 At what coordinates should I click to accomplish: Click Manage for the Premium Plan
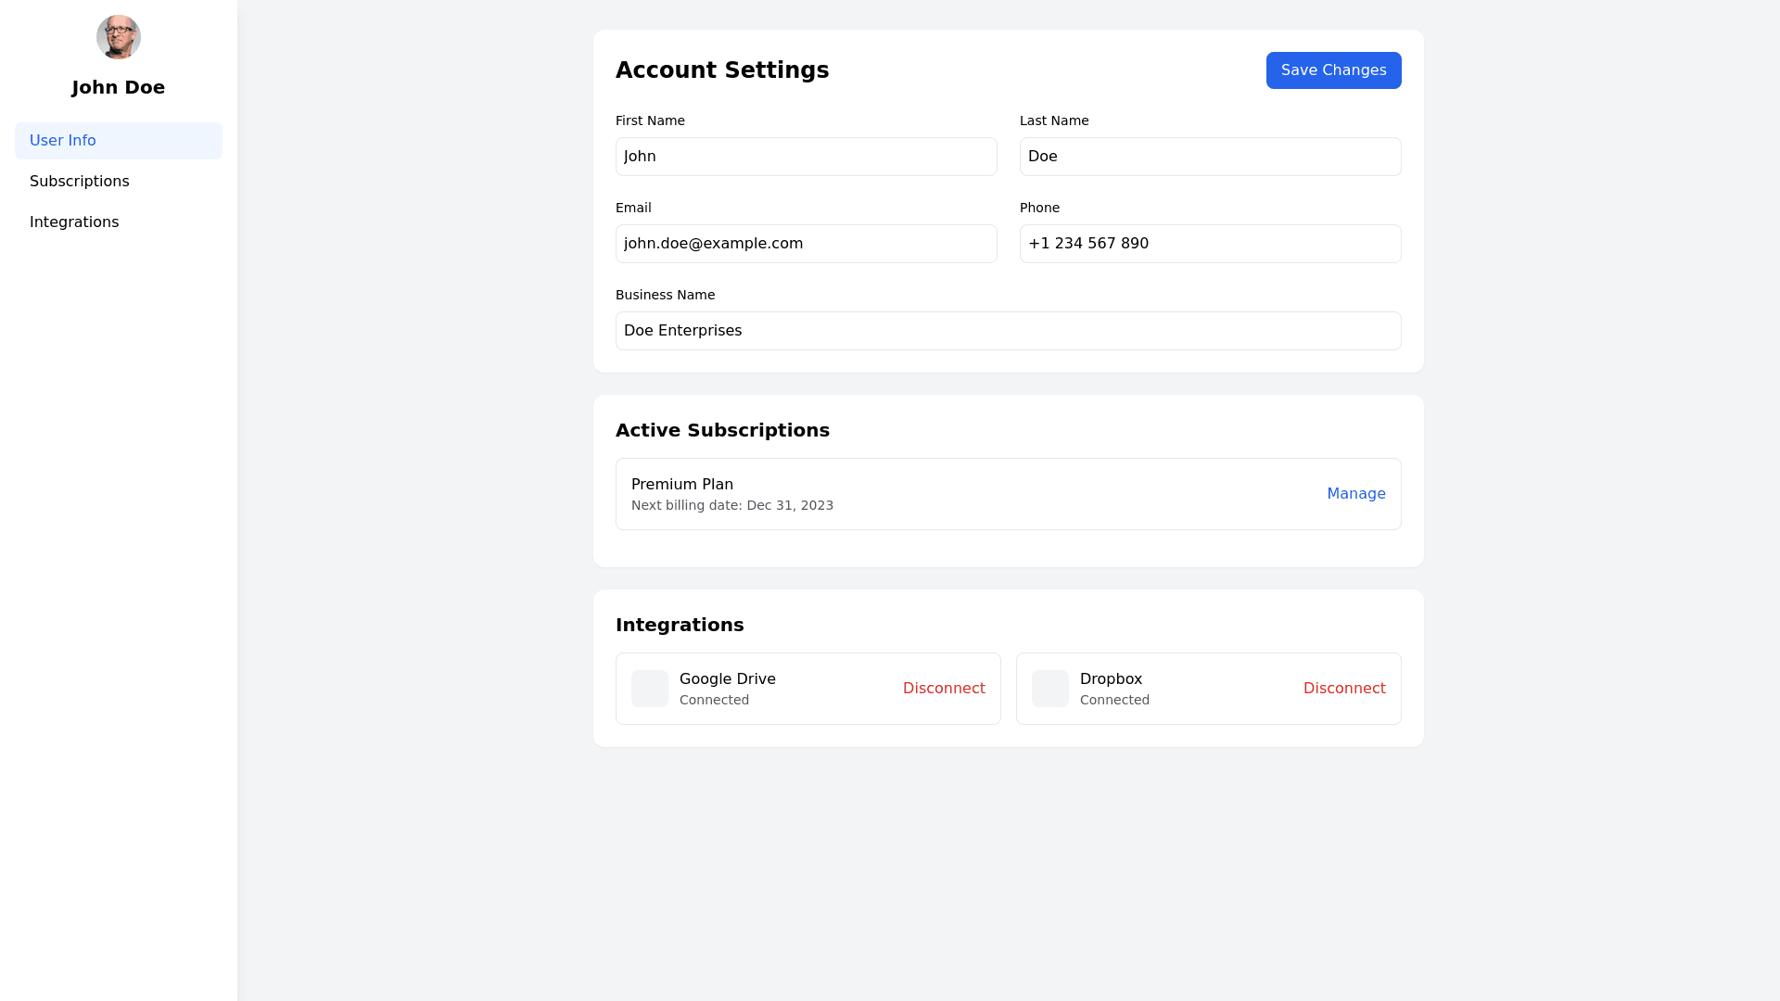coord(1355,494)
